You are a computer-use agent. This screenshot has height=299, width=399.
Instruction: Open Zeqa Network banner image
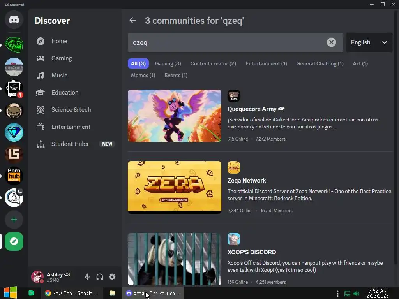pos(175,187)
